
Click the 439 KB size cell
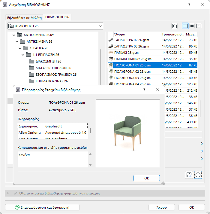point(192,122)
